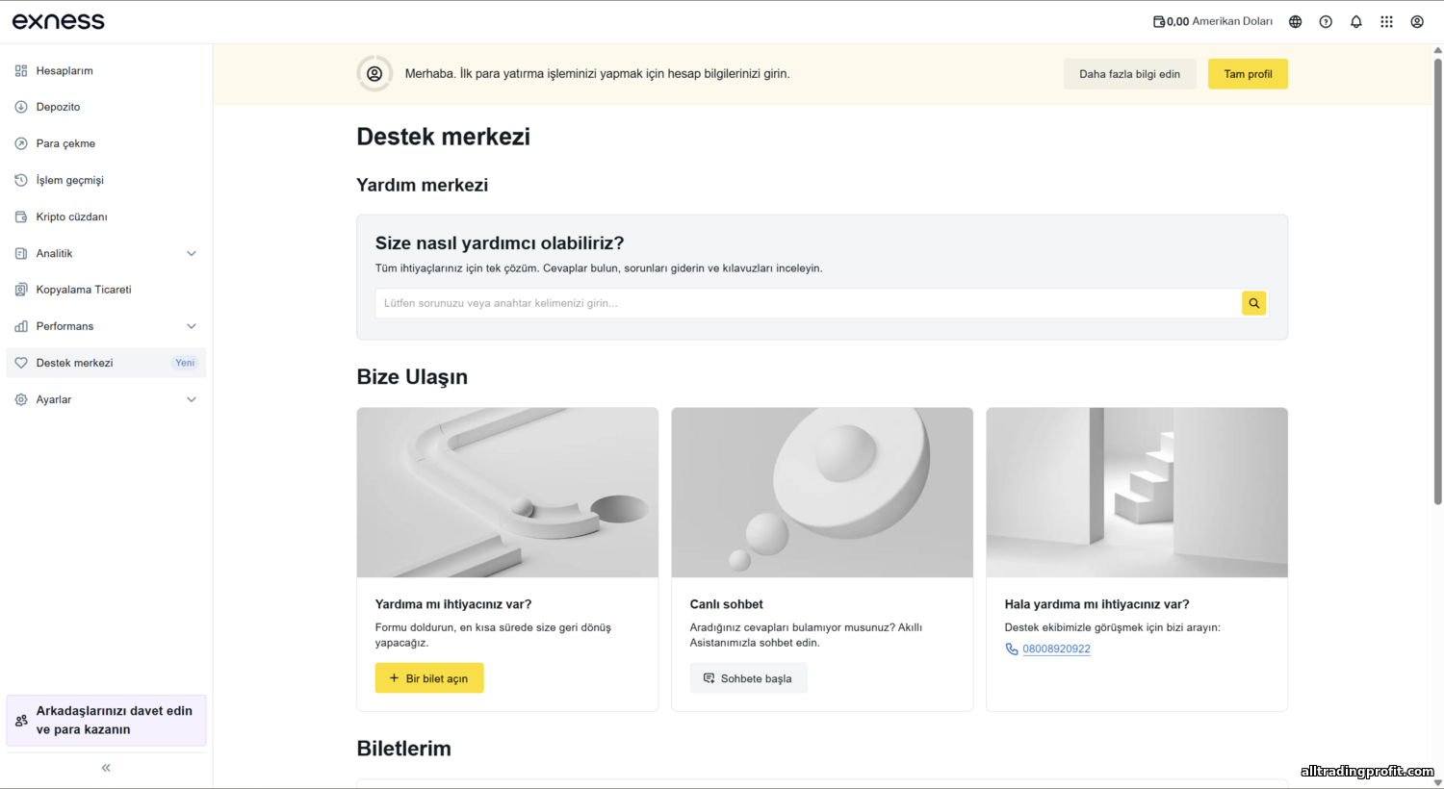Open the help question mark icon
The height and width of the screenshot is (789, 1444).
pos(1326,21)
